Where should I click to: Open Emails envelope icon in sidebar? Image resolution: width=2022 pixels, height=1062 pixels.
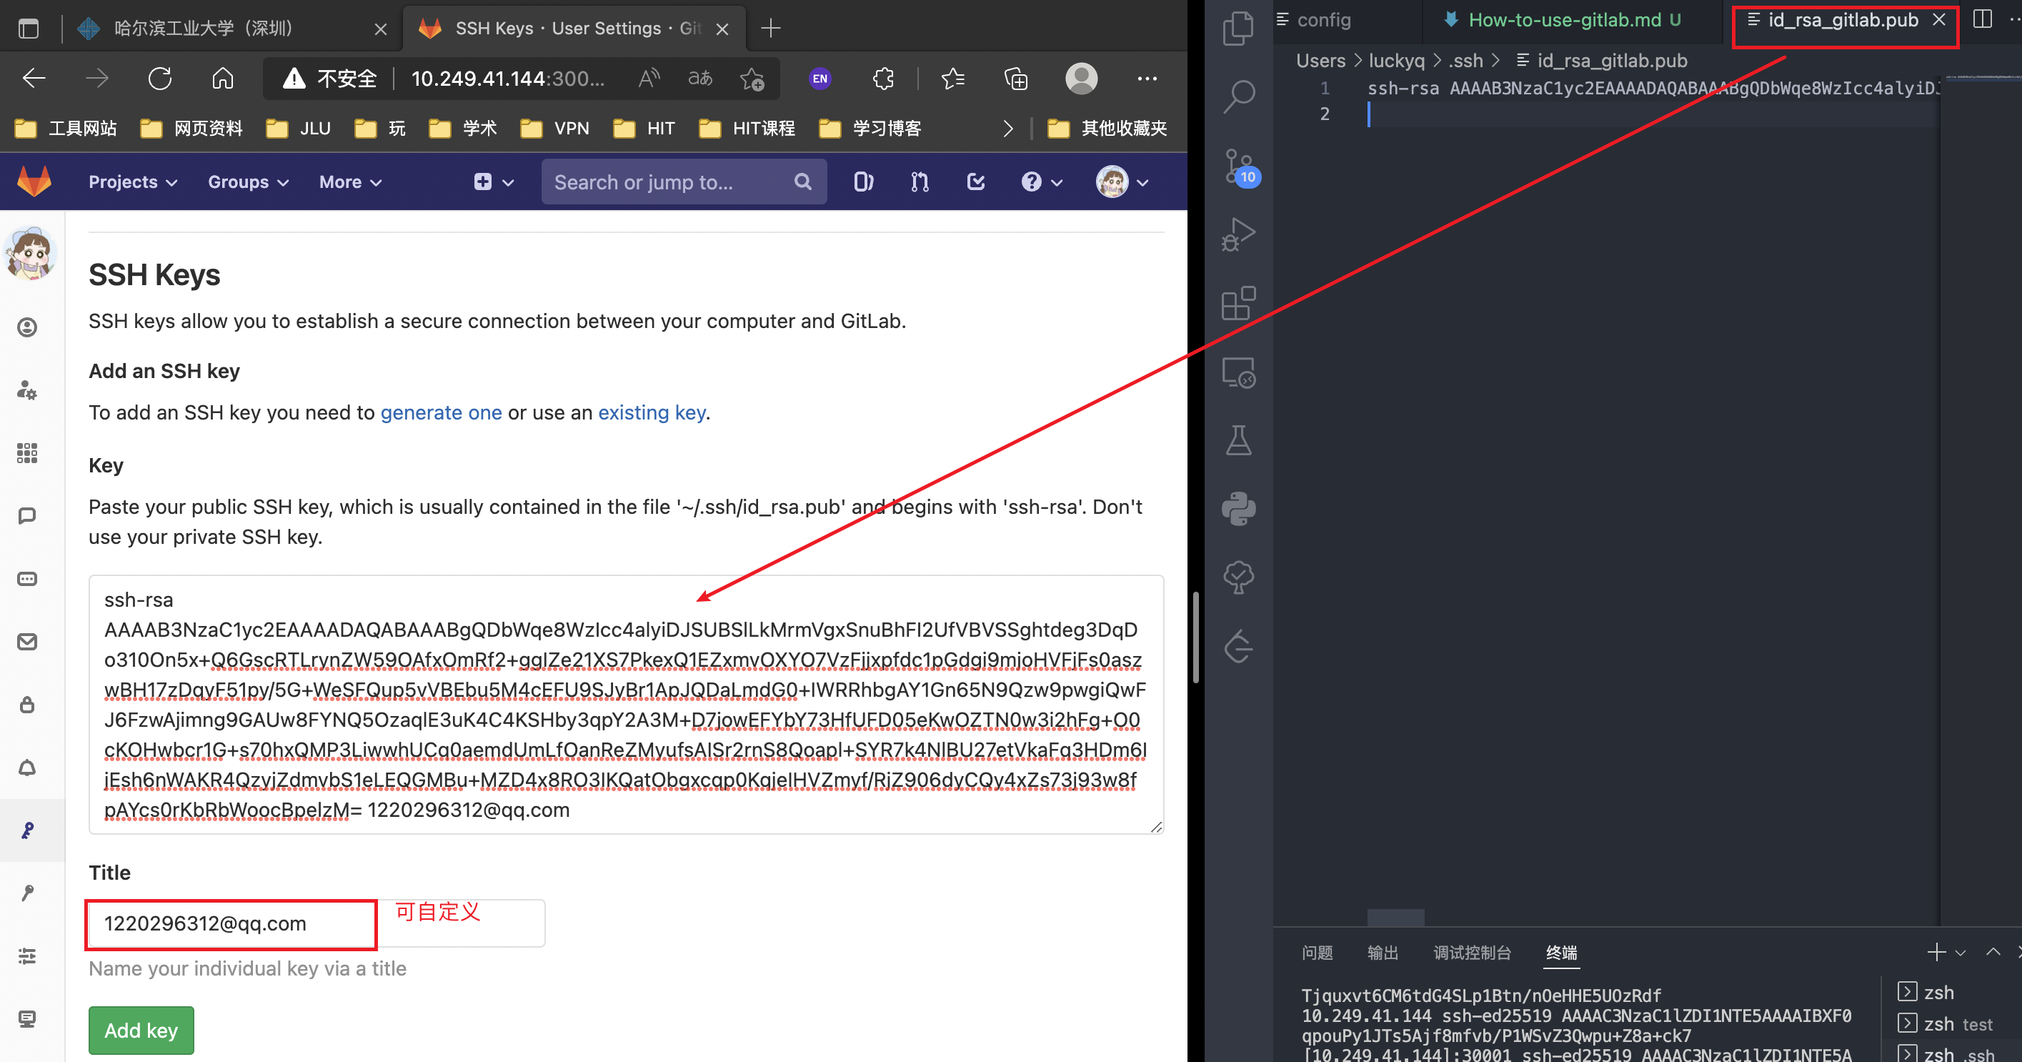tap(27, 641)
